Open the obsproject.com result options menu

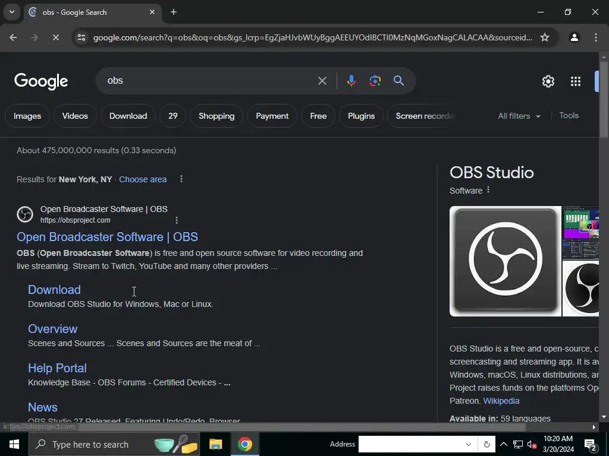(x=176, y=220)
